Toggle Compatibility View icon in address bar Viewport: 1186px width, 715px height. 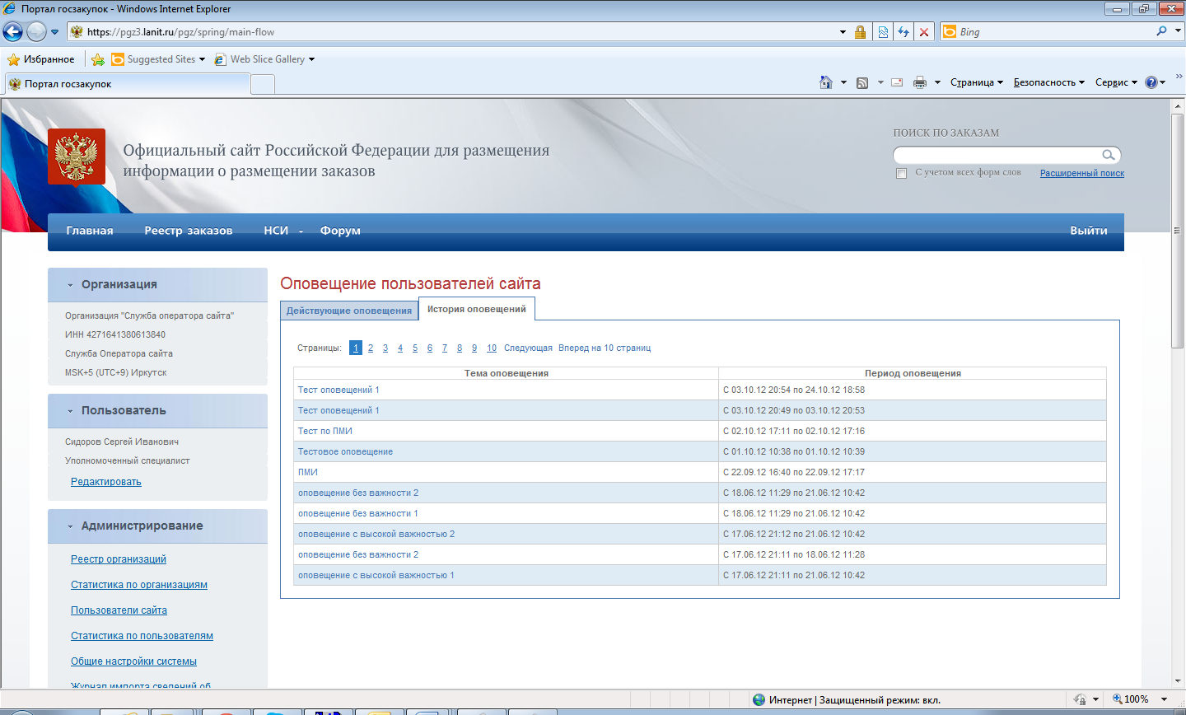click(x=883, y=32)
